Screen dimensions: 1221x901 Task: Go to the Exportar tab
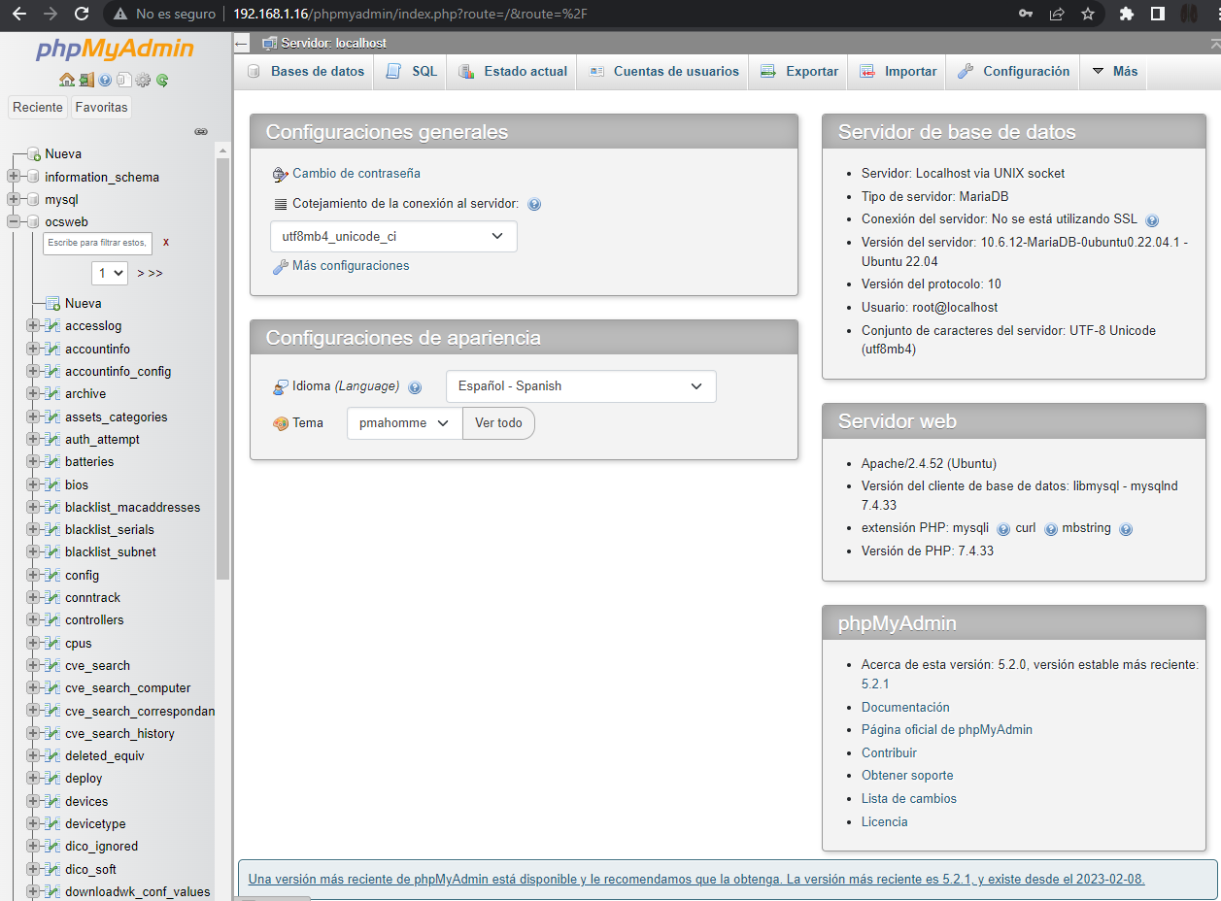pyautogui.click(x=799, y=71)
